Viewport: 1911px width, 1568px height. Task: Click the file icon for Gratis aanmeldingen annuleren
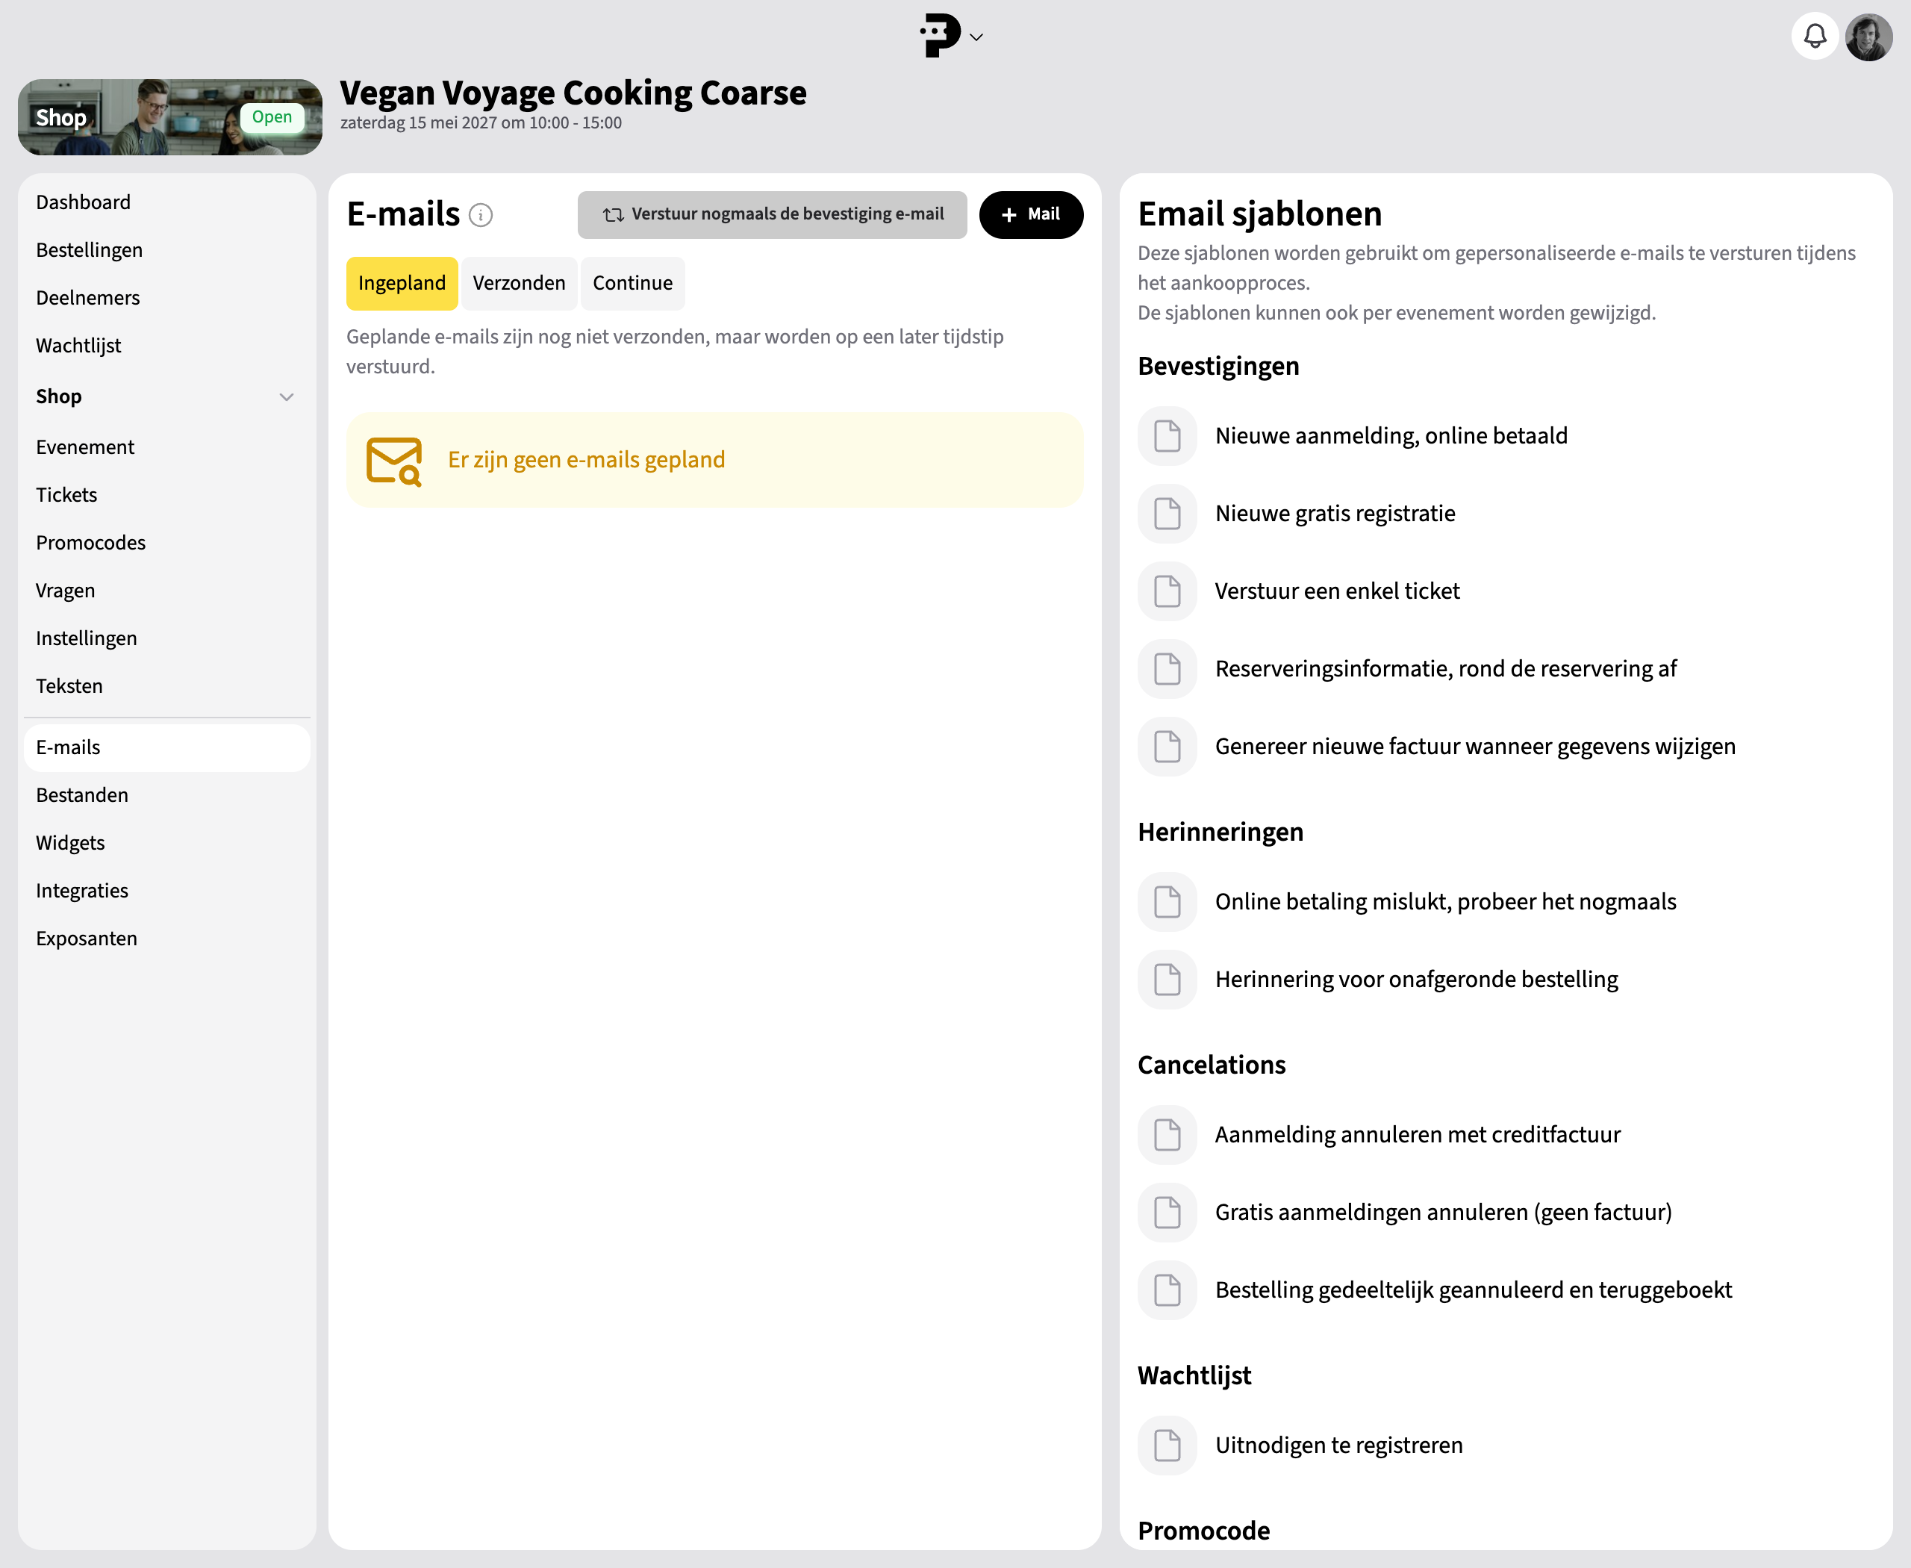(x=1168, y=1213)
